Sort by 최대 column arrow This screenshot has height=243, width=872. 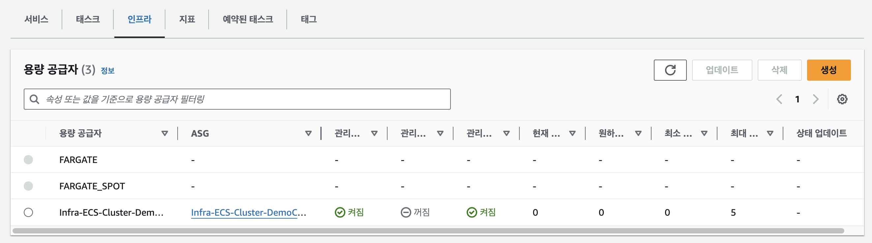pyautogui.click(x=770, y=133)
